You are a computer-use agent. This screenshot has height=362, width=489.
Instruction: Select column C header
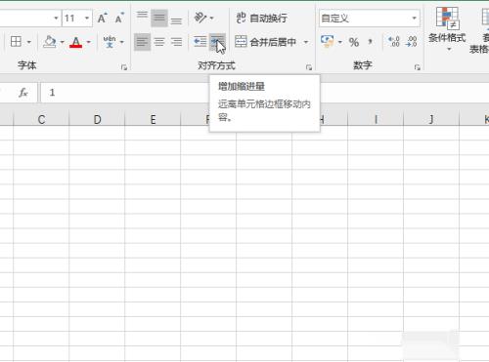41,119
